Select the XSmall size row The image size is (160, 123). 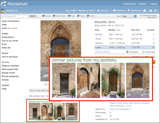[125, 35]
